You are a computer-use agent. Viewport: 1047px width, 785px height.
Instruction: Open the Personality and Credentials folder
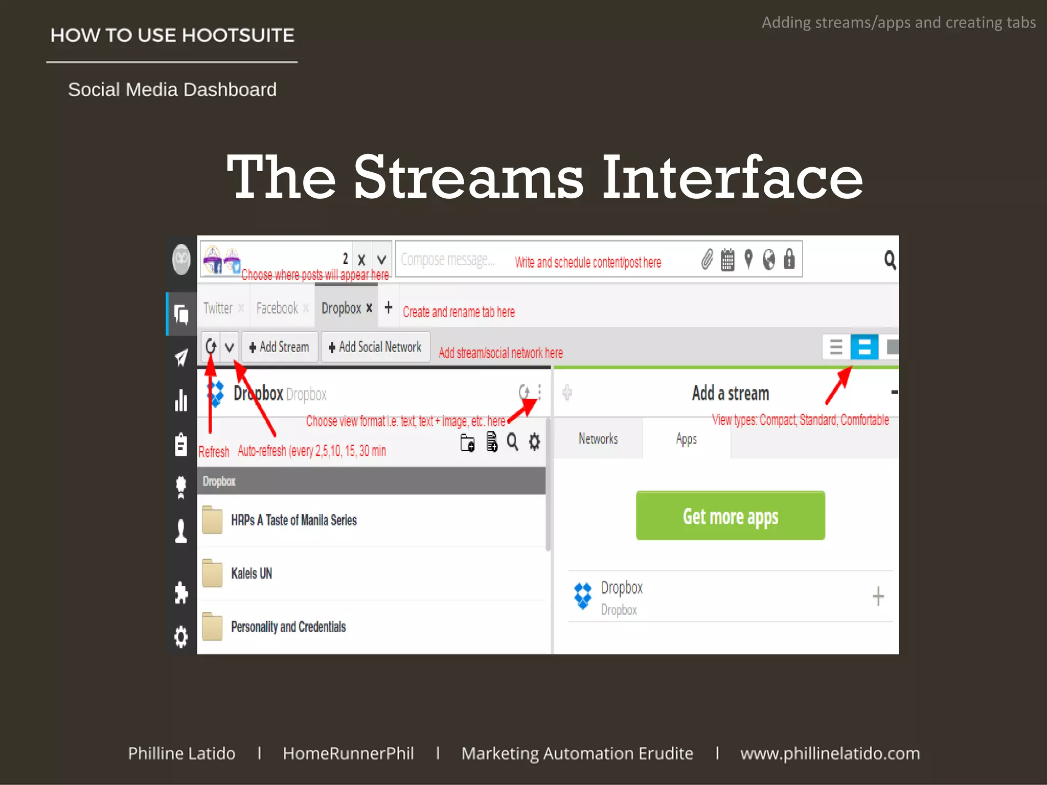(x=371, y=627)
